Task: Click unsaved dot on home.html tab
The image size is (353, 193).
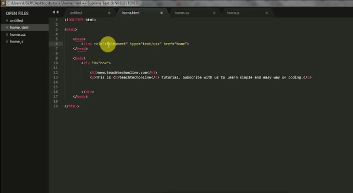Action: pos(161,13)
